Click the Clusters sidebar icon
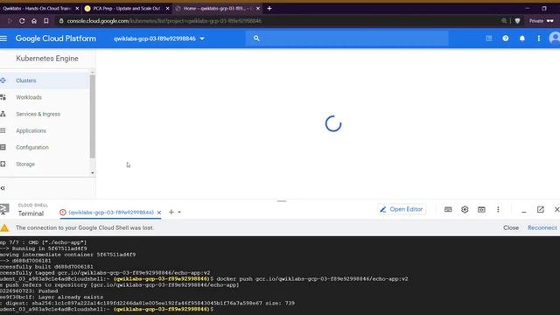This screenshot has height=315, width=560. (x=3, y=80)
